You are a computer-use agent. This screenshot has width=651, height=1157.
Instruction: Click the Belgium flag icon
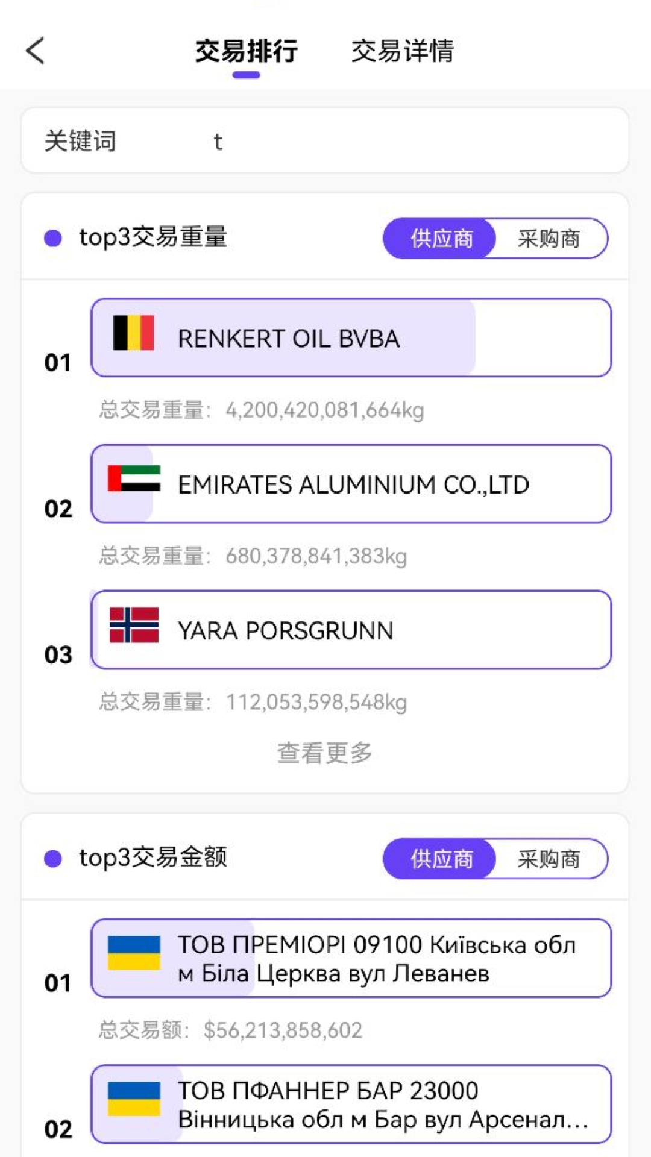pyautogui.click(x=134, y=332)
